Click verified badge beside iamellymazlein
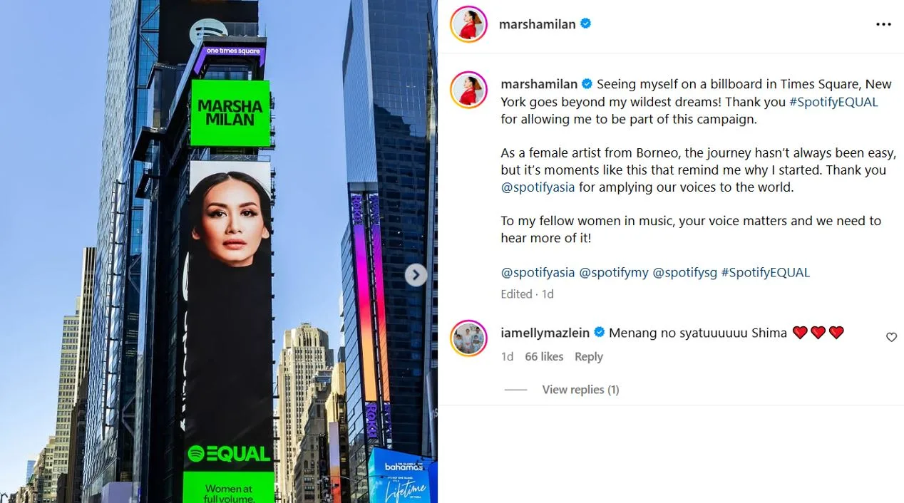 pos(600,332)
